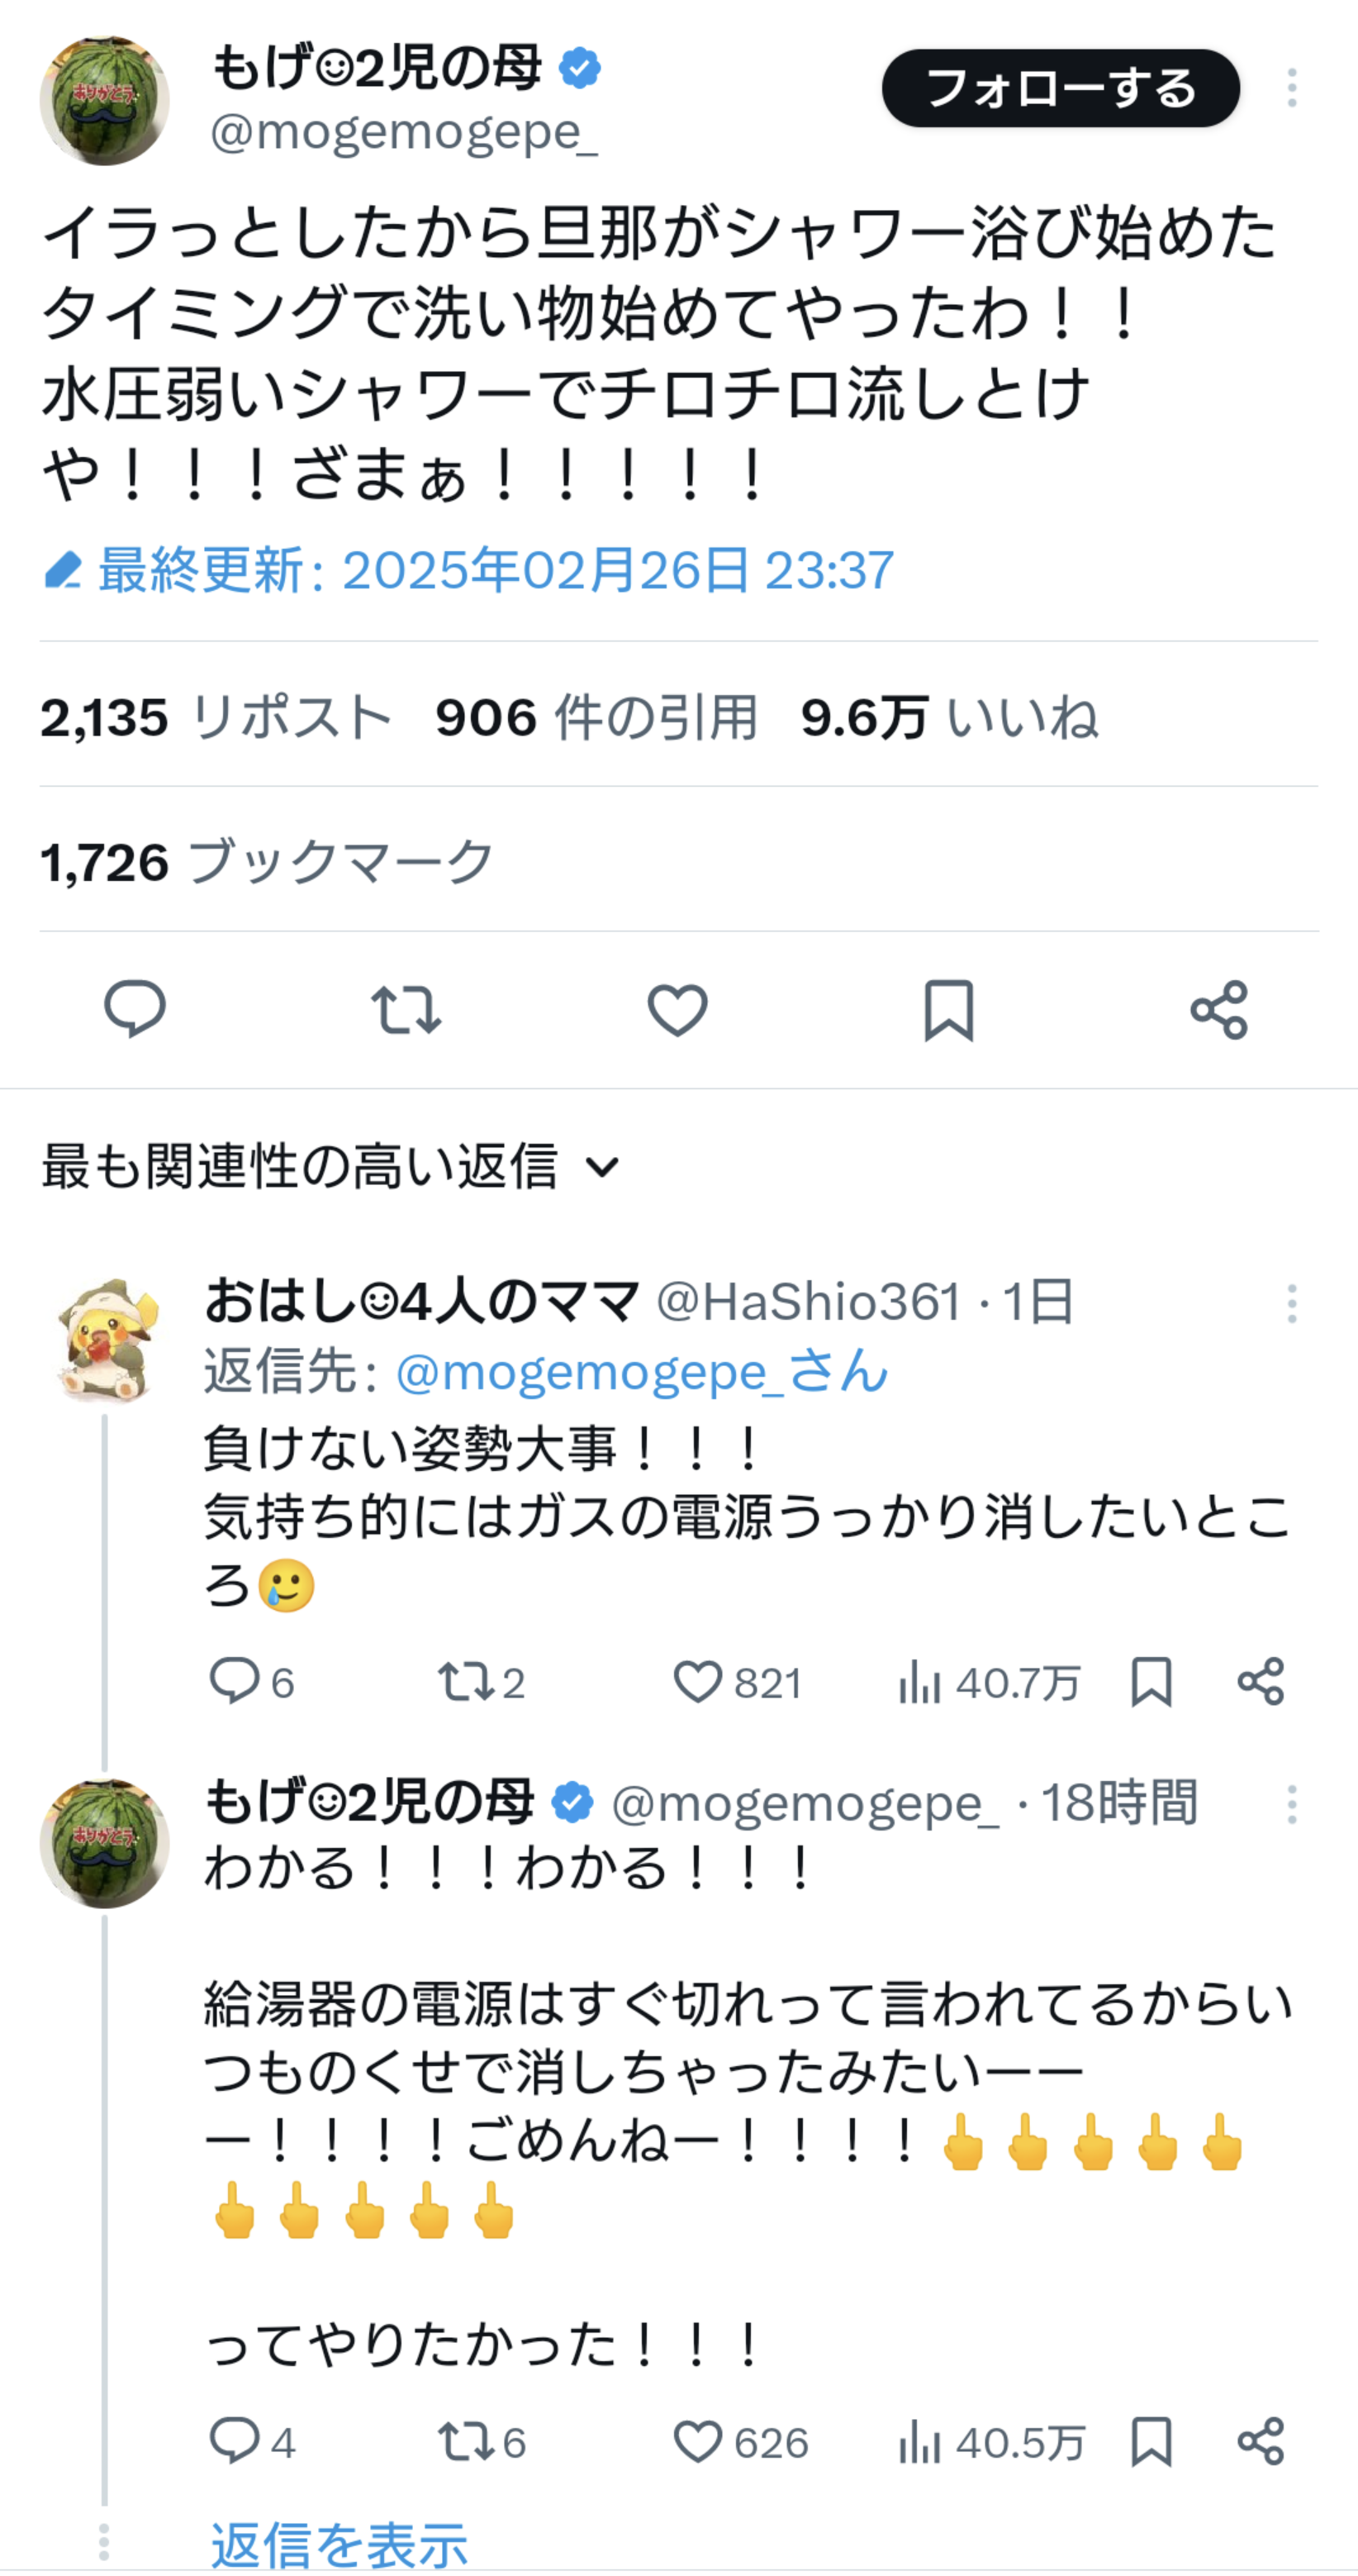Repost the main tweet via repost icon
Viewport: 1358px width, 2576px height.
(x=406, y=1009)
